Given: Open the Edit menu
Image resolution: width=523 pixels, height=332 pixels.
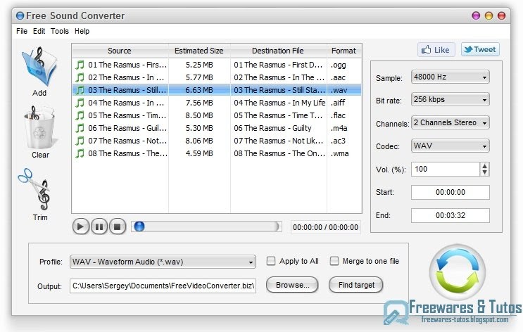Looking at the screenshot, I should click(x=39, y=31).
